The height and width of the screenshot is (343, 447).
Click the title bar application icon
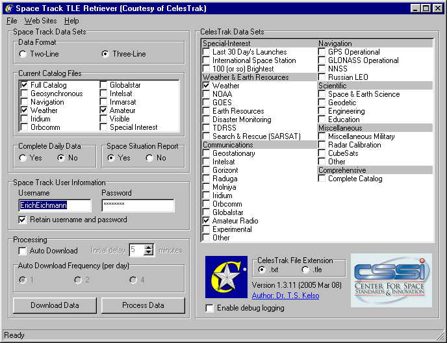tap(7, 8)
